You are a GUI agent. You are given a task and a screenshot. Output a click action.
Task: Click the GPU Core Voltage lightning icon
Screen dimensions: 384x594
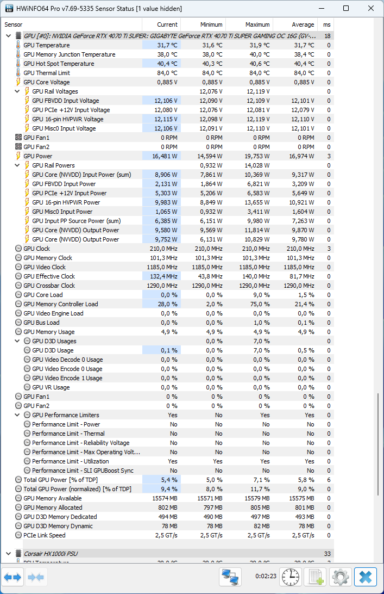click(18, 82)
